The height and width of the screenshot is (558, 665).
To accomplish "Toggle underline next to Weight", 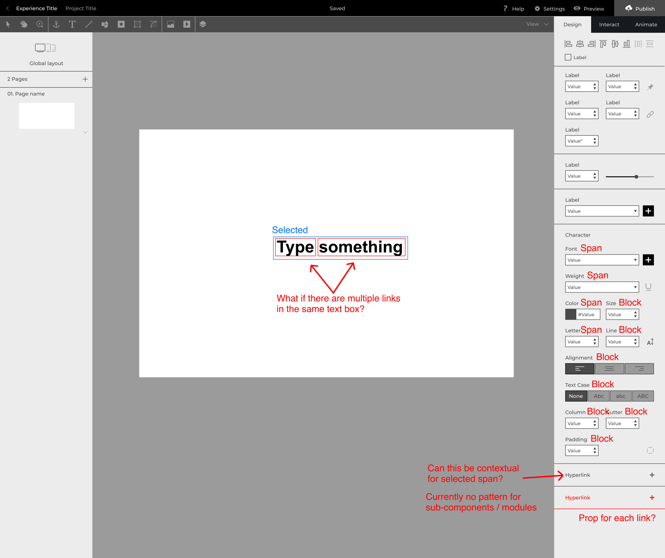I will coord(648,287).
